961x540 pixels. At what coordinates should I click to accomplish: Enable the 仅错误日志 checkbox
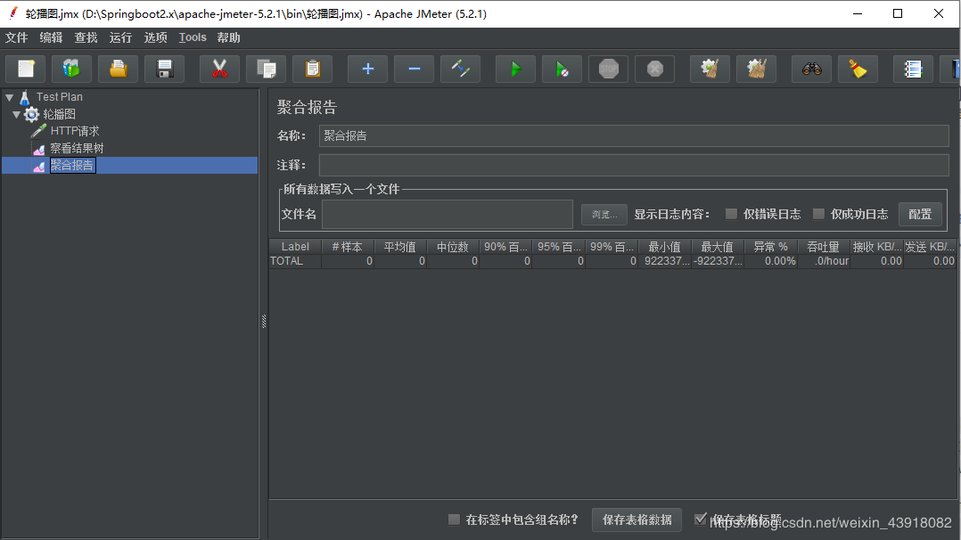[731, 214]
